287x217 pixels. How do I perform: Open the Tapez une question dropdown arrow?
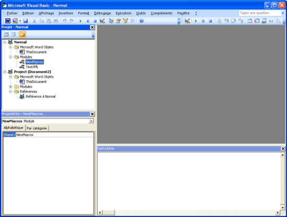click(283, 13)
